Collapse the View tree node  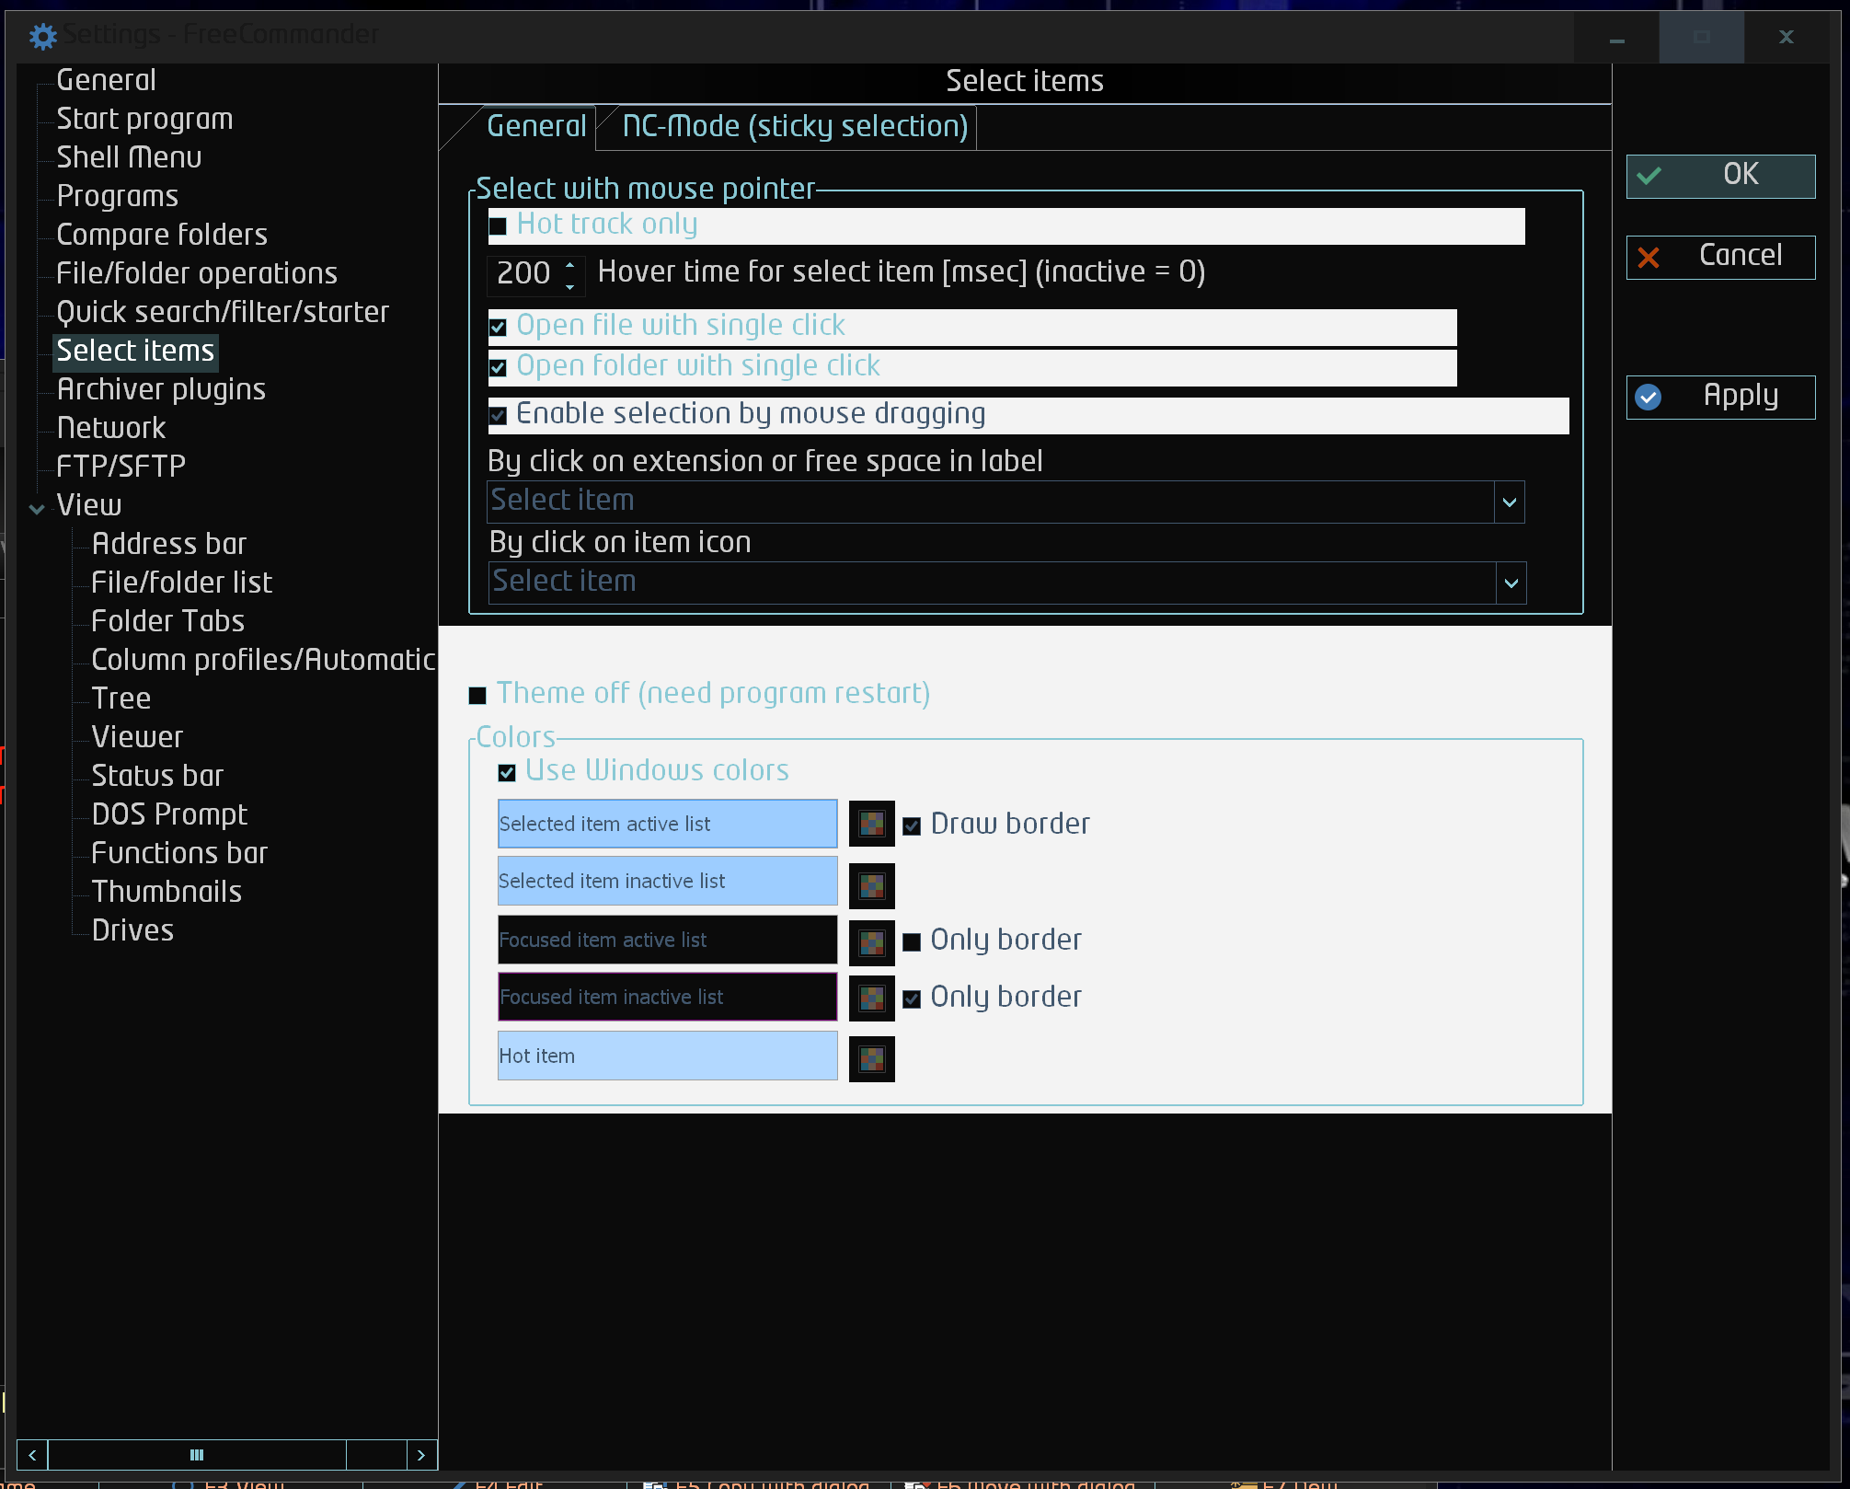pyautogui.click(x=37, y=508)
